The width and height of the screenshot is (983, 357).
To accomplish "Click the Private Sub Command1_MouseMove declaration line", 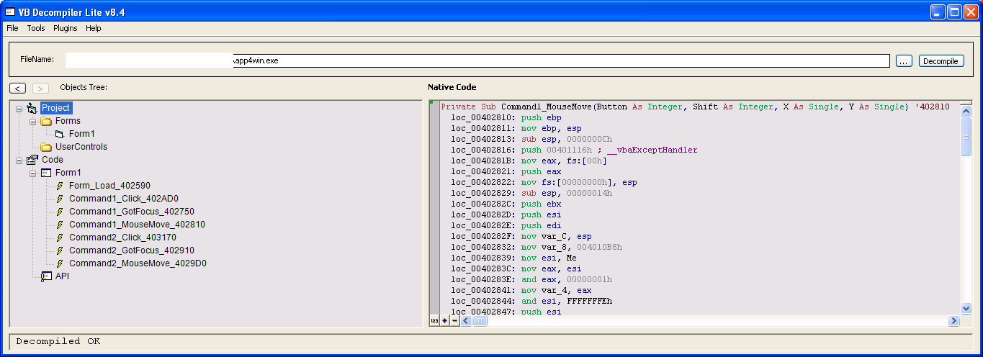I will pos(695,107).
